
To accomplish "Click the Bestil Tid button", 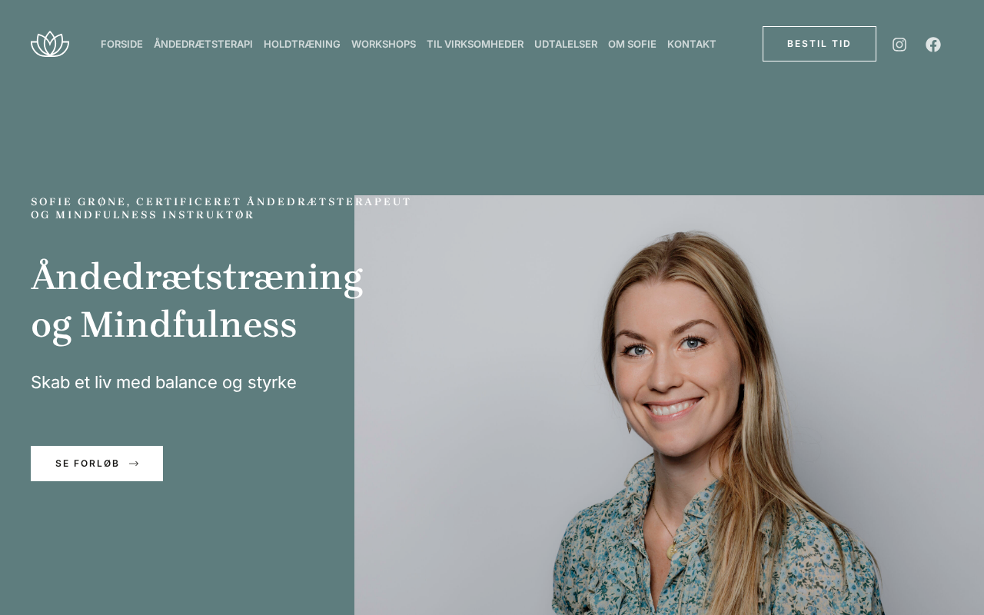I will (x=819, y=44).
